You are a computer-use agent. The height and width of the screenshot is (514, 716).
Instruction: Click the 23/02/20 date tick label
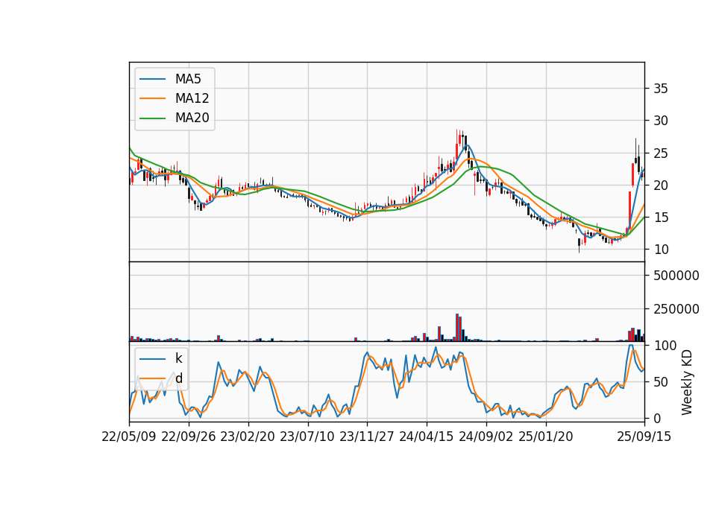click(x=248, y=437)
